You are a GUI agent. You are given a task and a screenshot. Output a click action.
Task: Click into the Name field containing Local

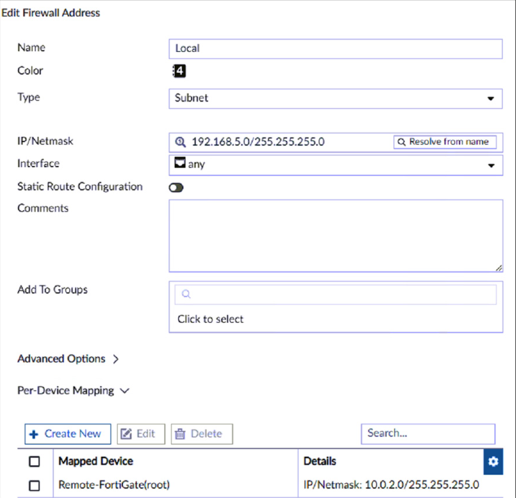pos(335,49)
